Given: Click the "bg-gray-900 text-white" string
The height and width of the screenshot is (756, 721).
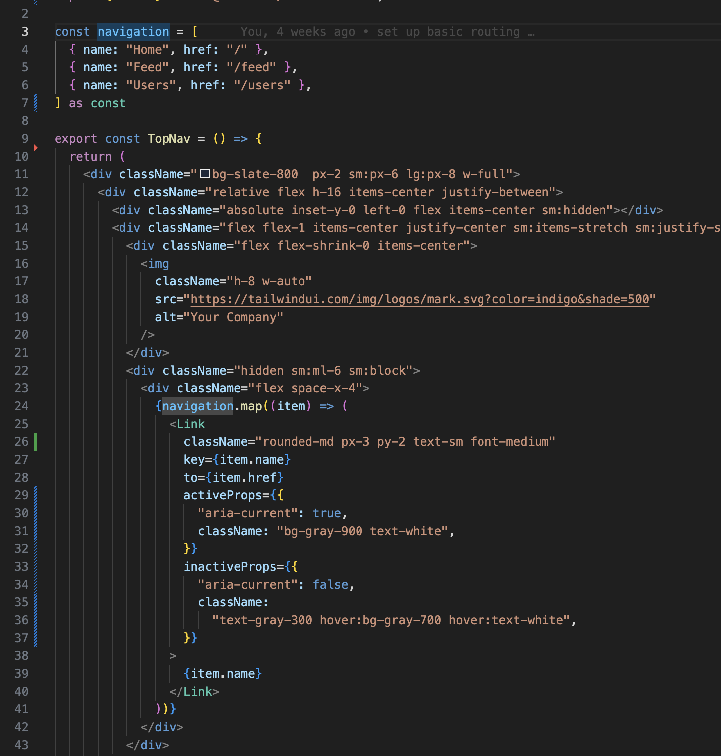Looking at the screenshot, I should coord(362,531).
